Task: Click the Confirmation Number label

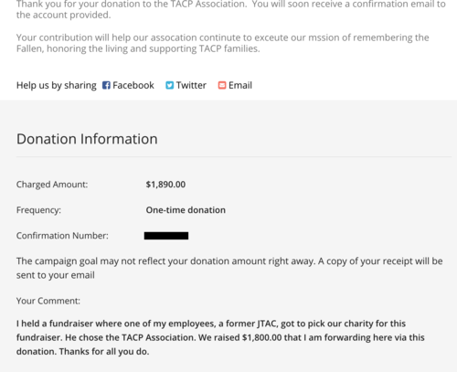Action: 62,236
